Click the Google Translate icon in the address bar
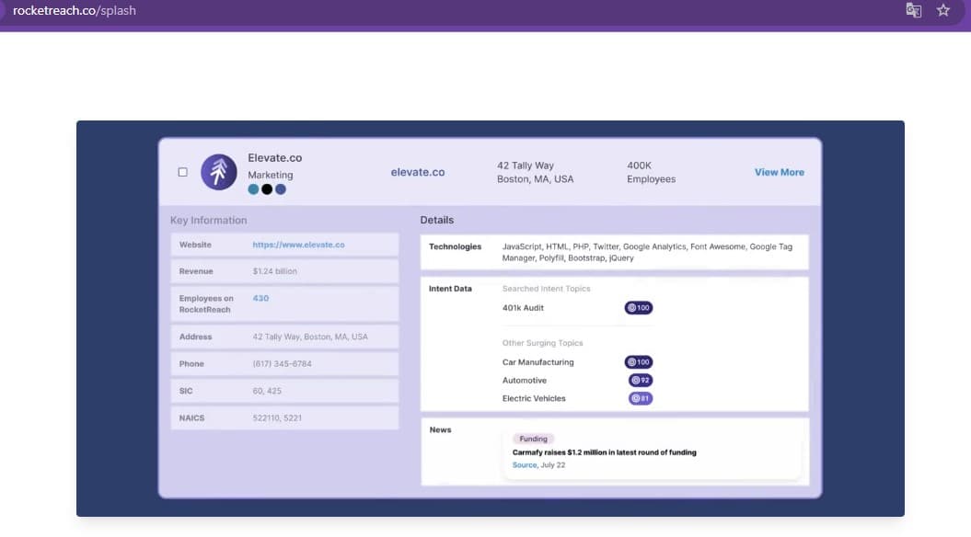 tap(913, 9)
